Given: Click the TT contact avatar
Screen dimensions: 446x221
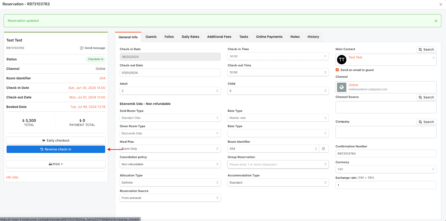Looking at the screenshot, I should point(342,60).
